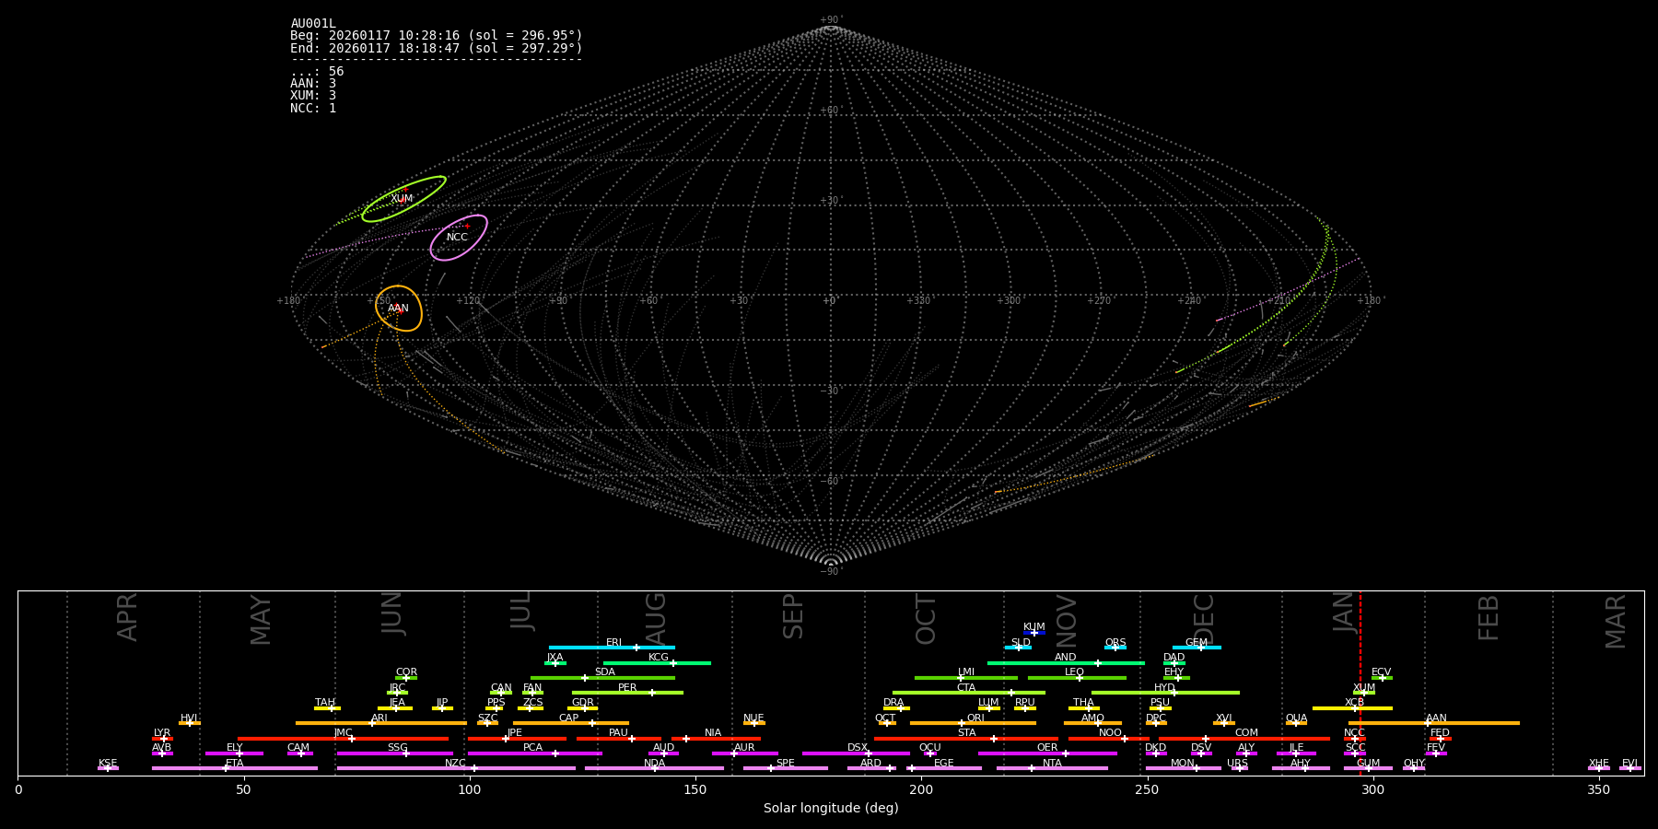Screen dimensions: 1658x829
Task: Click the 'NCC: 1' count entry
Action: point(313,108)
